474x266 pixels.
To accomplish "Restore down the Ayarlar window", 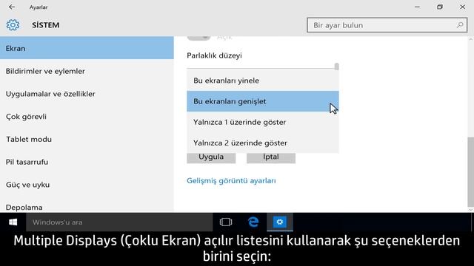I will pos(440,7).
